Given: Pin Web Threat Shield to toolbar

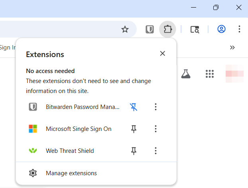Looking at the screenshot, I should pos(134,150).
